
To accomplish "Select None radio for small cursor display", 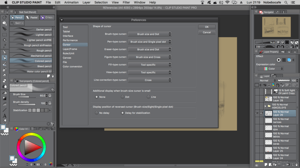I will tap(97, 97).
